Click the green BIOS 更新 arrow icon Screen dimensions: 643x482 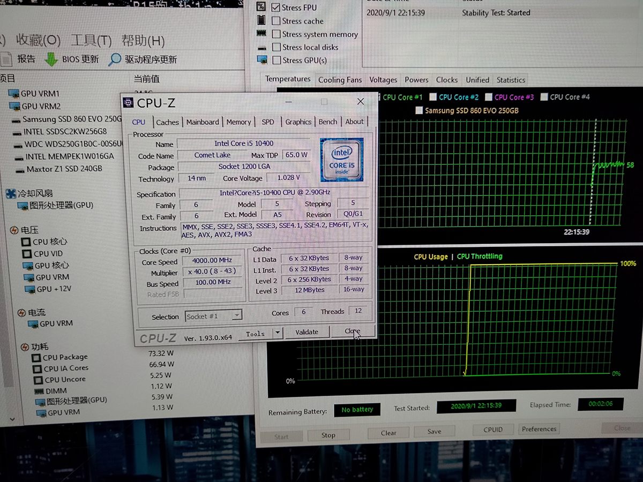(x=51, y=59)
